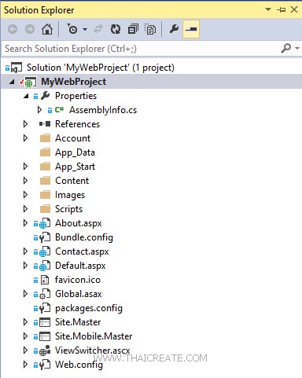Click the Home icon in toolbar
The image size is (302, 378).
[x=47, y=29]
